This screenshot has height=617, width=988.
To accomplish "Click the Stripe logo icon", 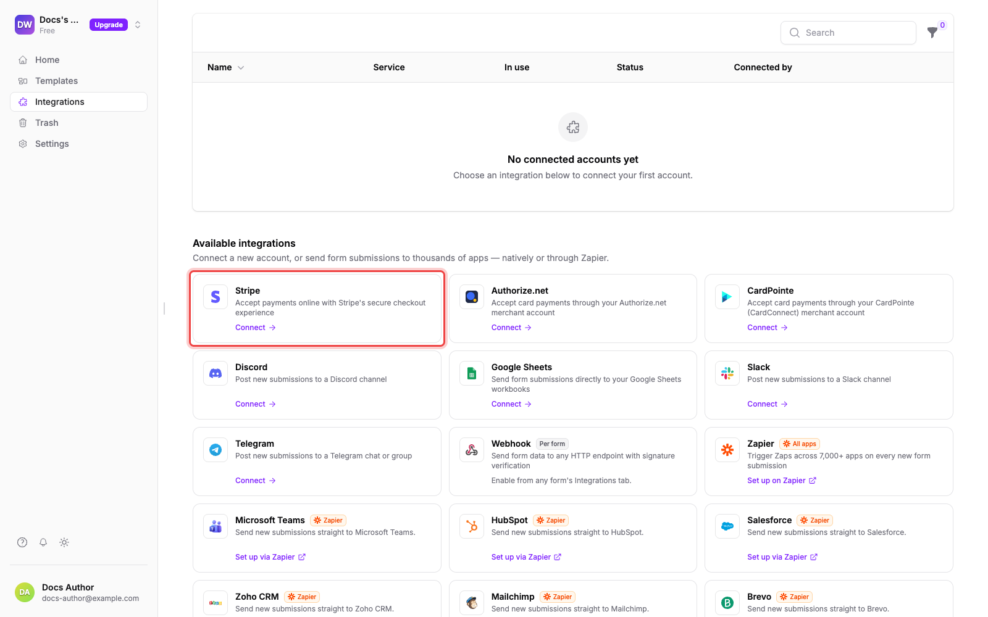I will tap(216, 297).
